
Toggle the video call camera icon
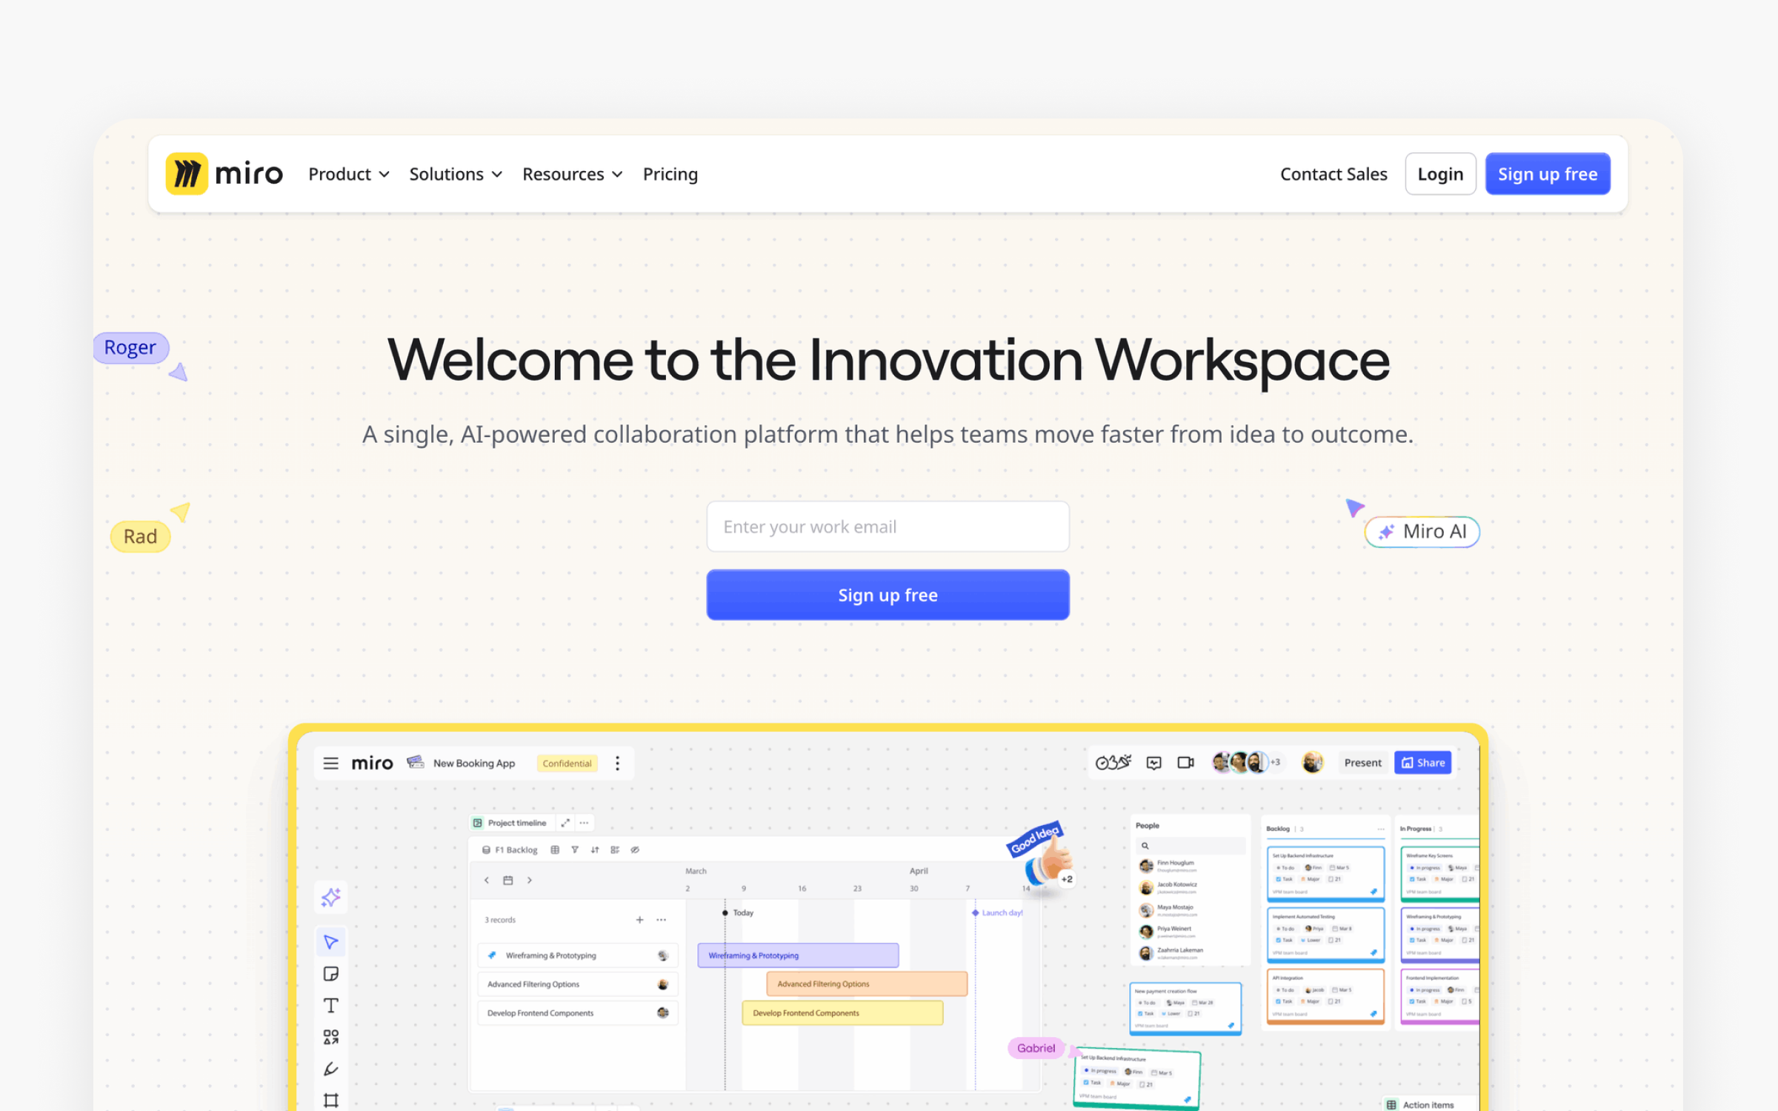click(1185, 762)
